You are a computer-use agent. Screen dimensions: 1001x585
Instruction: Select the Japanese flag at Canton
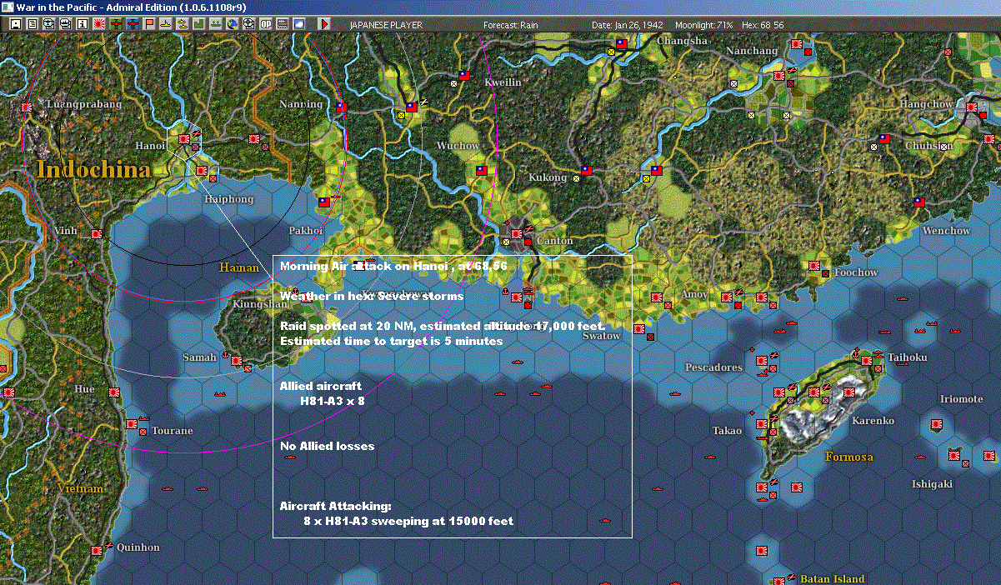click(517, 233)
